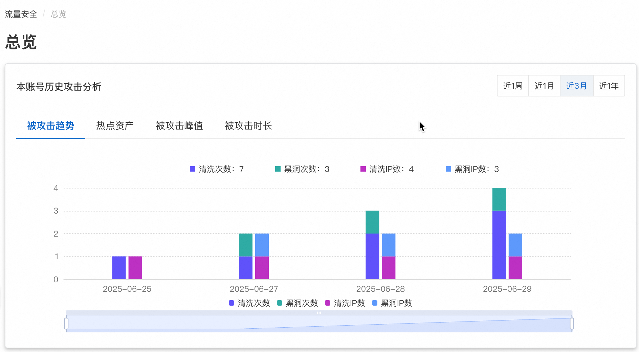Click the purple 清洗次数 segment for 2025-06-29
This screenshot has height=352, width=639.
click(499, 245)
